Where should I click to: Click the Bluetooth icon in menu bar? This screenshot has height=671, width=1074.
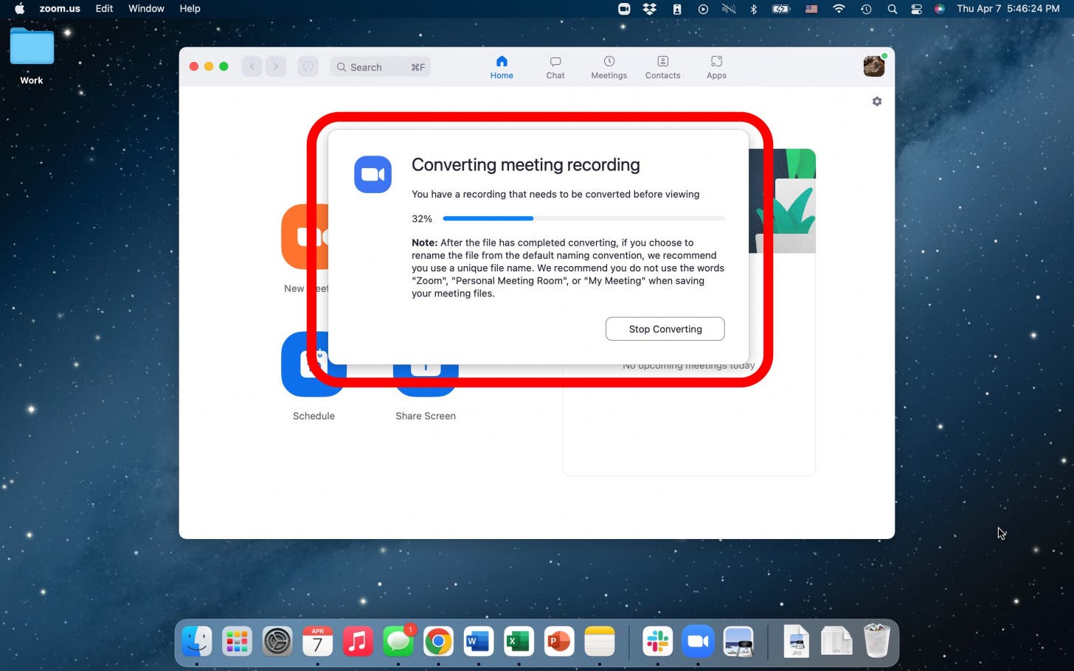pyautogui.click(x=753, y=9)
